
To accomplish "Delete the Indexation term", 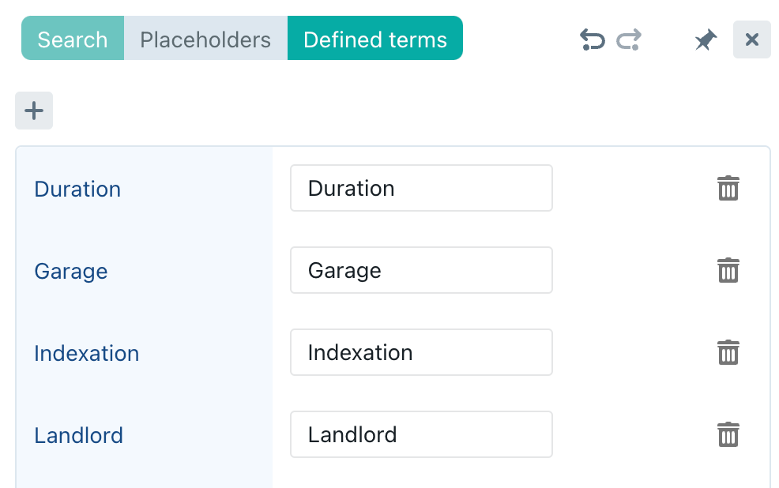I will coord(728,353).
